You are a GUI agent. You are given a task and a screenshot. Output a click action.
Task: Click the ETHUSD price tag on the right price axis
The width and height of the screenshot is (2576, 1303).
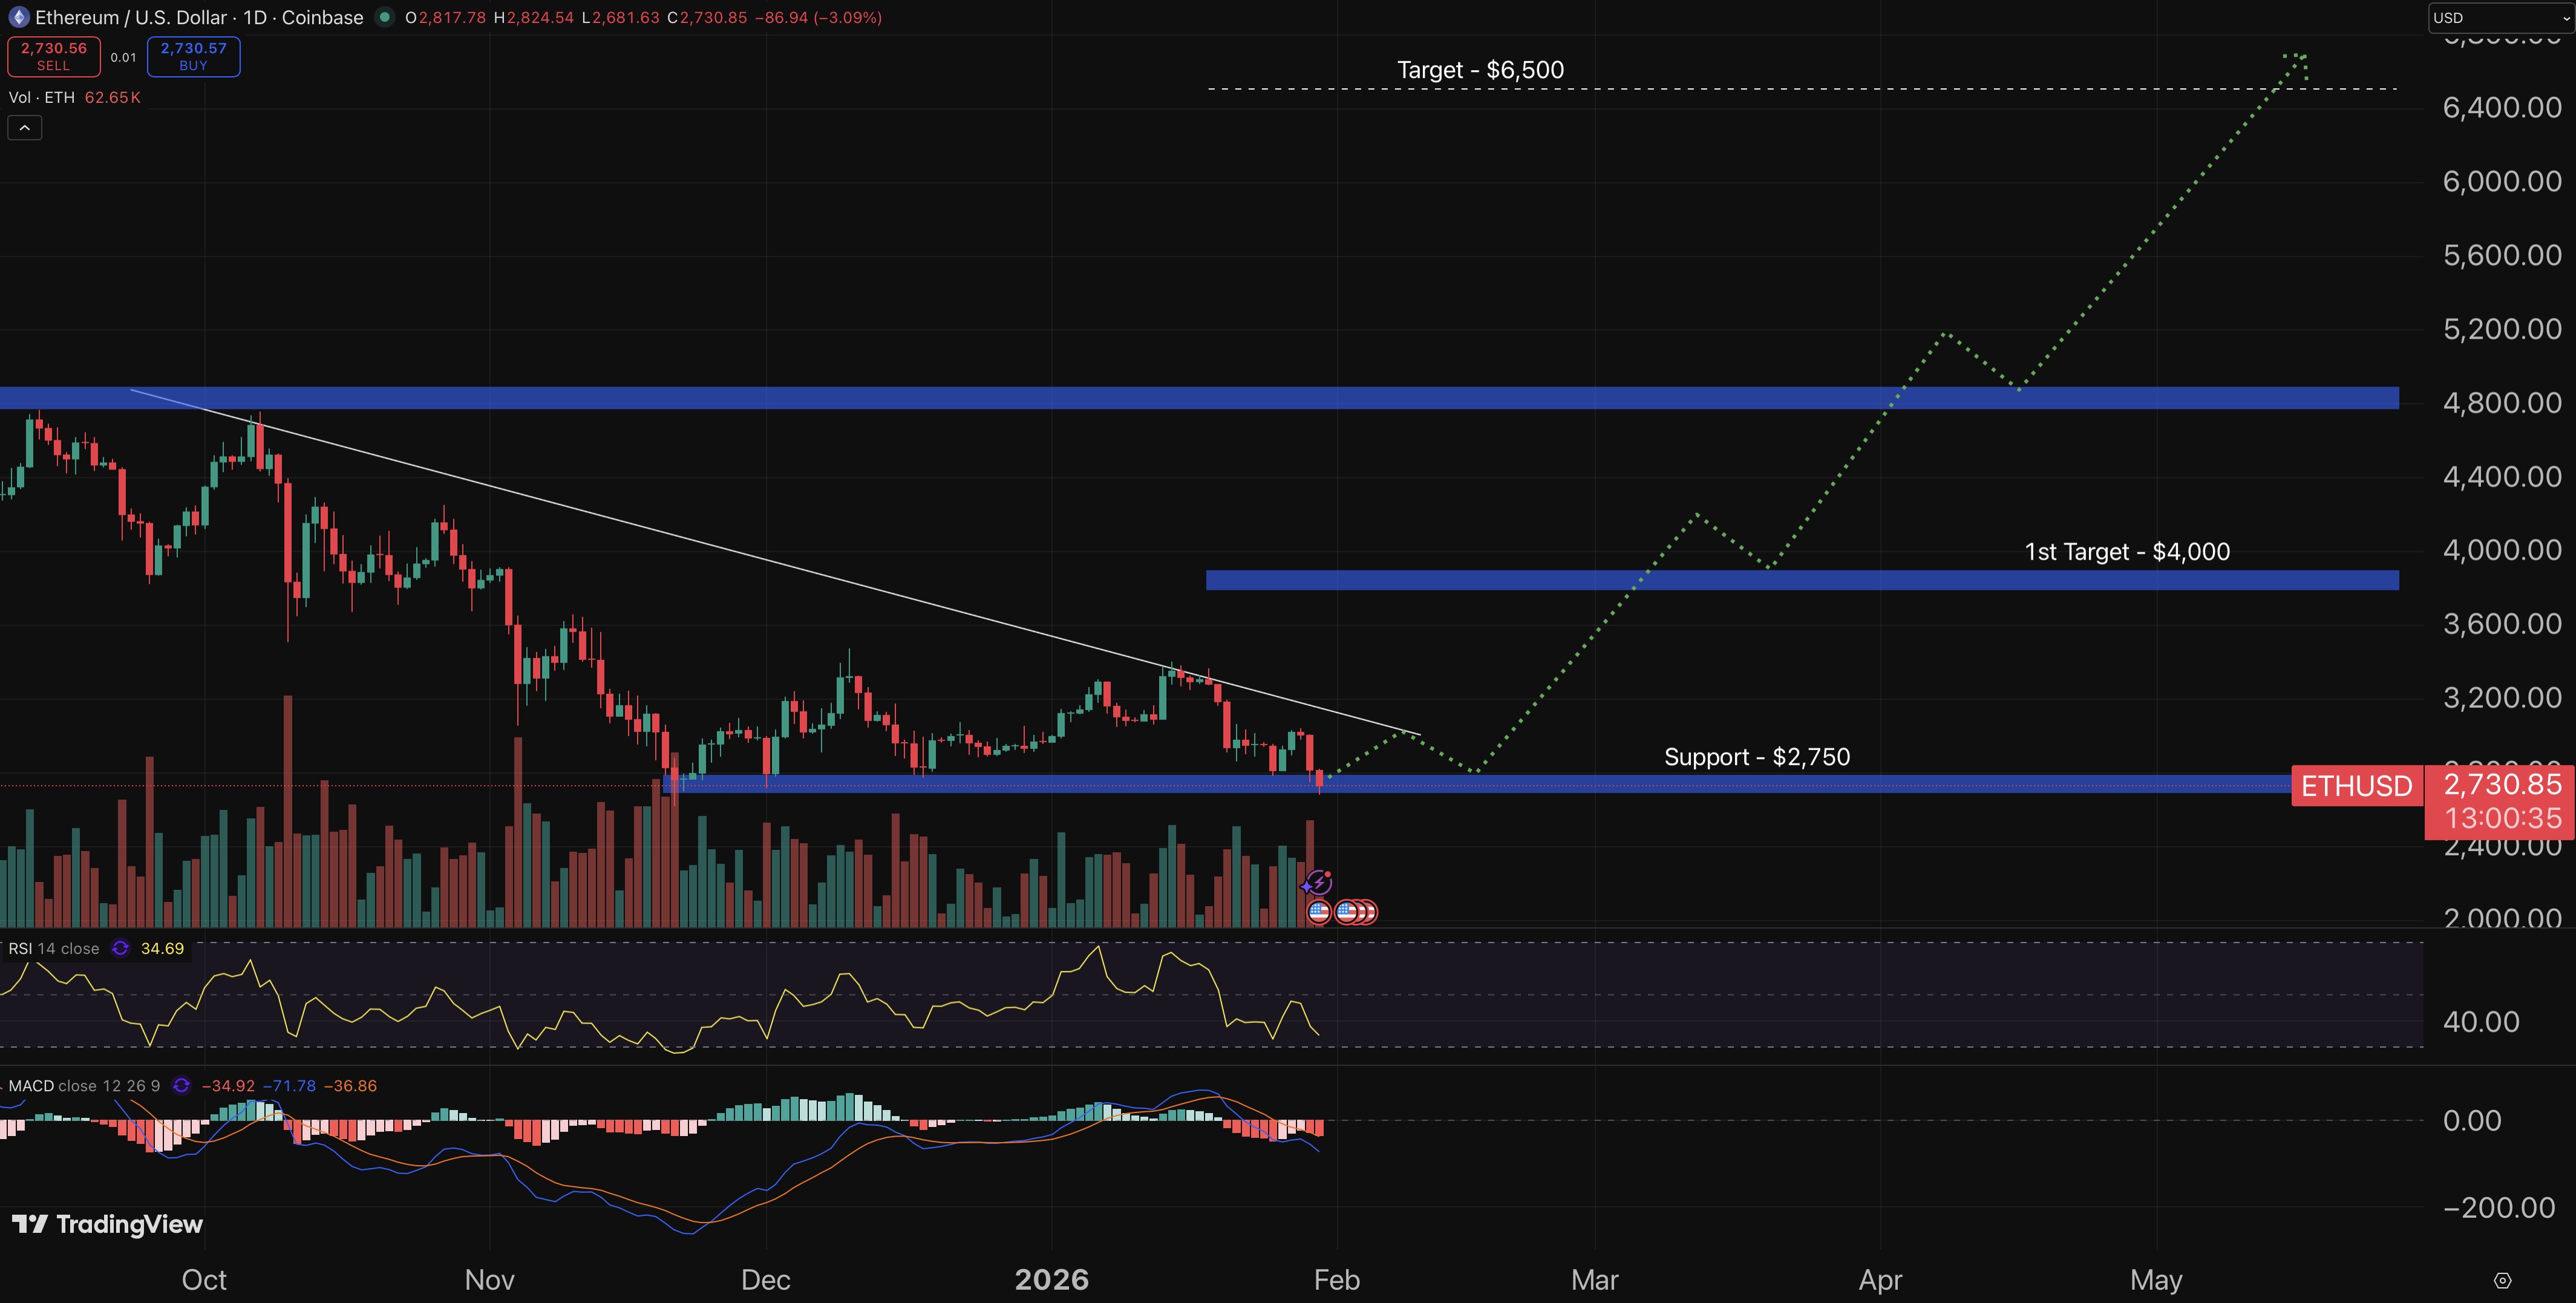coord(2357,786)
